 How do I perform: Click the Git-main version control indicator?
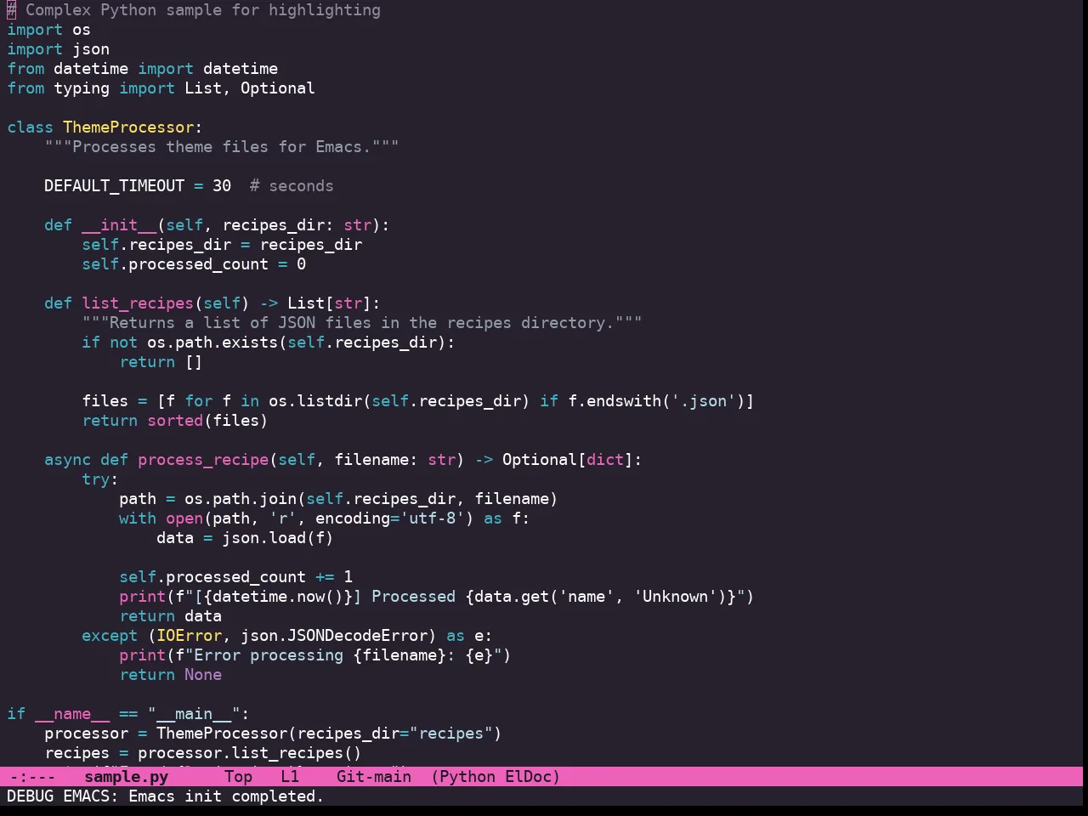(x=373, y=777)
